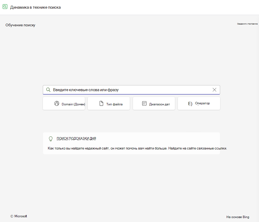Viewport: 259px width, 222px height.
Task: Click the search tip of the day card
Action: pos(131,143)
